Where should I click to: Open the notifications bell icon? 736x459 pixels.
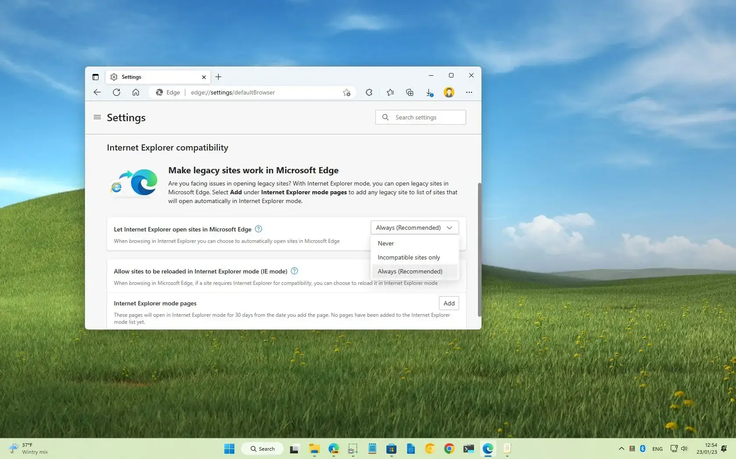pyautogui.click(x=724, y=448)
